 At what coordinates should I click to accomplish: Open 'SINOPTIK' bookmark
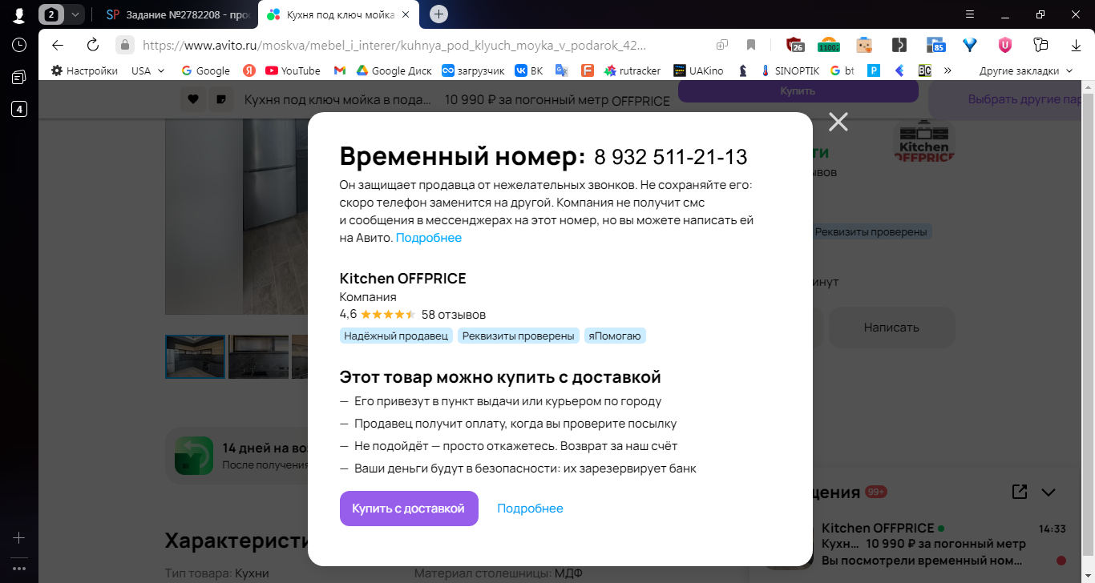790,70
